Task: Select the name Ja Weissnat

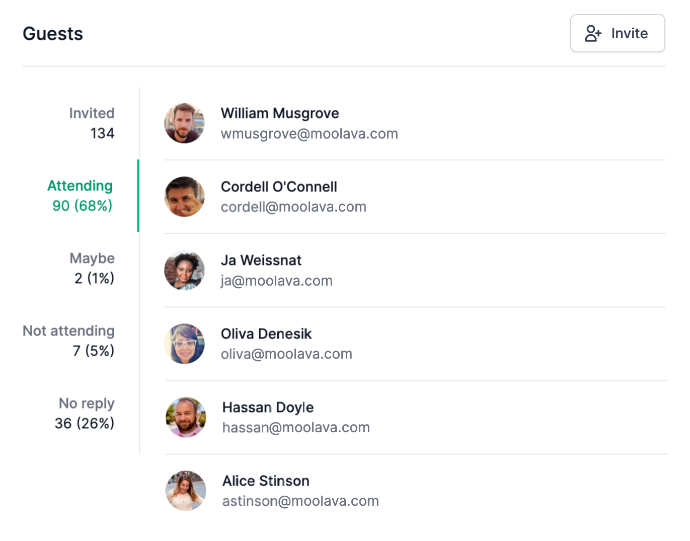Action: (261, 260)
